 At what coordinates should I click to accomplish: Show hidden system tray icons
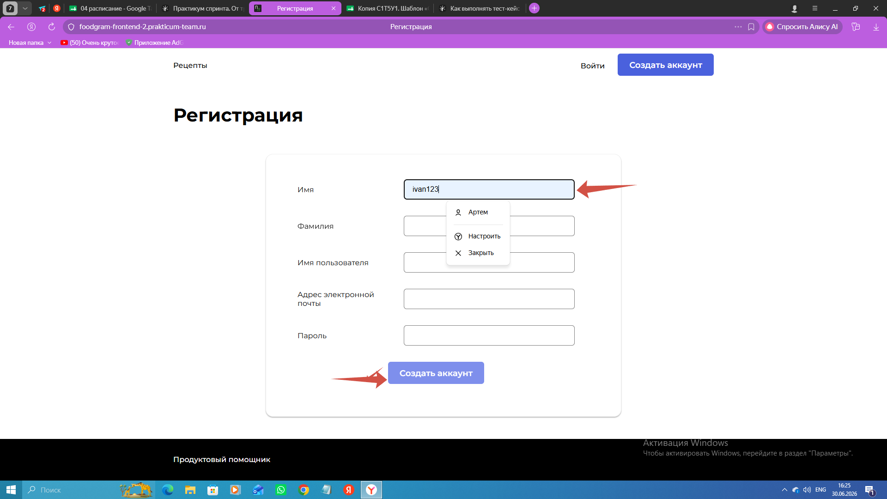(x=784, y=490)
